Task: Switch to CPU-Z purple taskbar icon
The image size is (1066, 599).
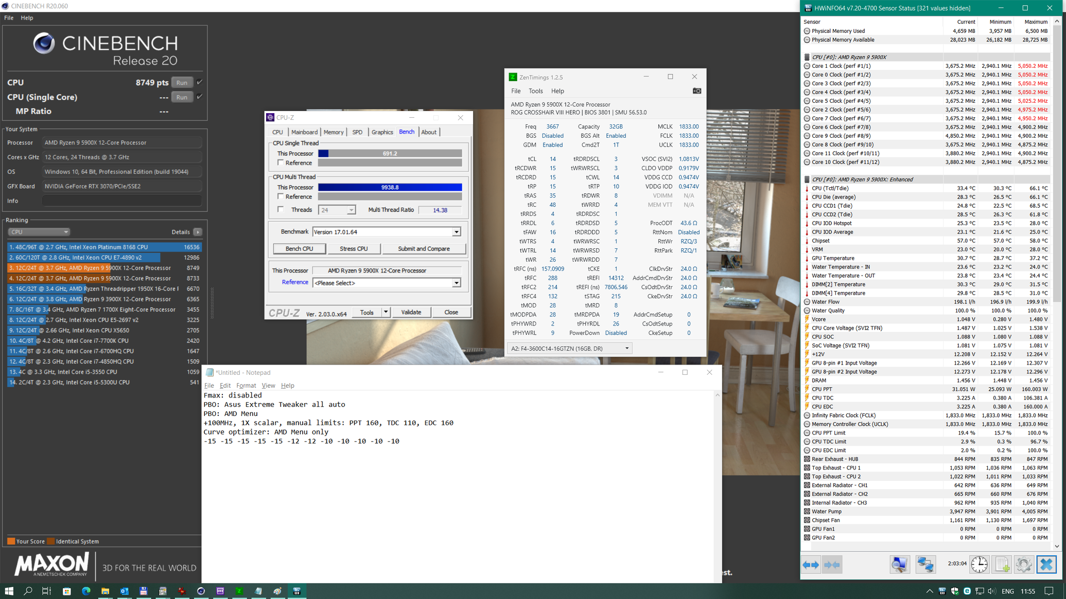Action: tap(220, 591)
